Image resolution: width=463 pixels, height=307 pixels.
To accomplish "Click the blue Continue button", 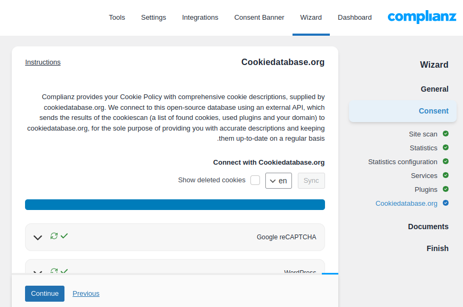I will 45,293.
